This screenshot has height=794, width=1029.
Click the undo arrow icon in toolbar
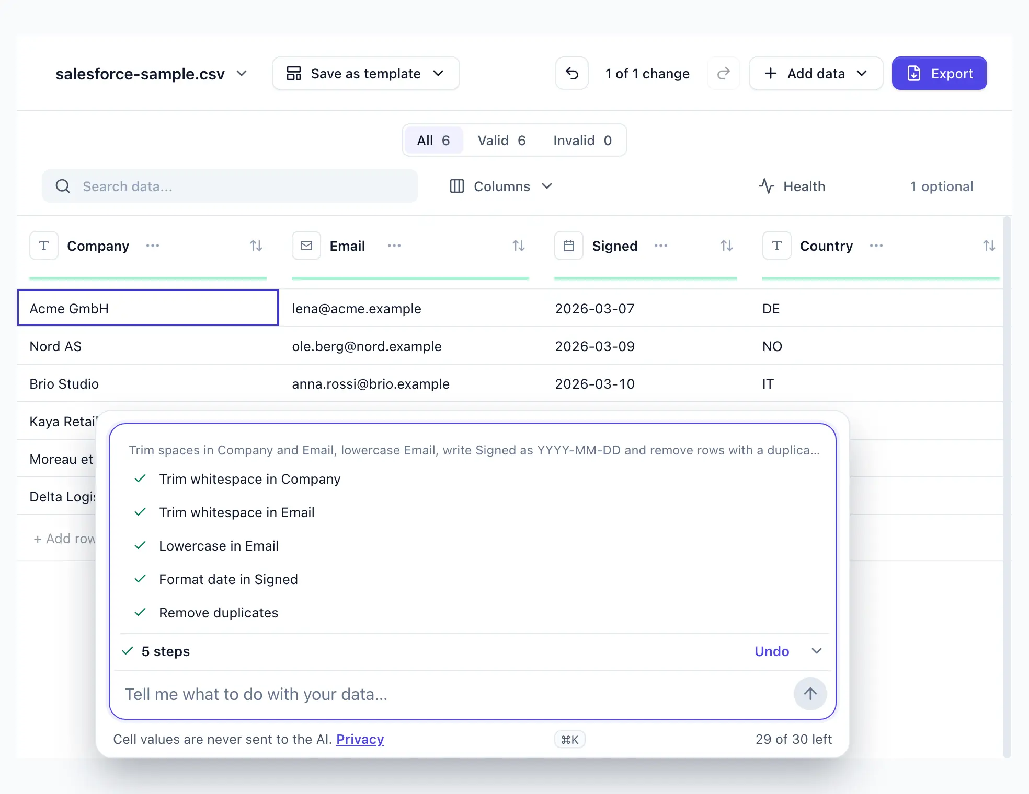coord(572,74)
